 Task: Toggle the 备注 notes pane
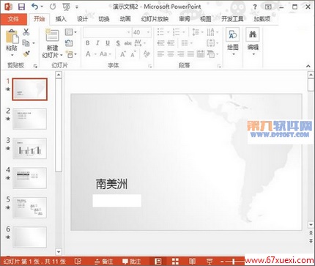click(x=104, y=262)
